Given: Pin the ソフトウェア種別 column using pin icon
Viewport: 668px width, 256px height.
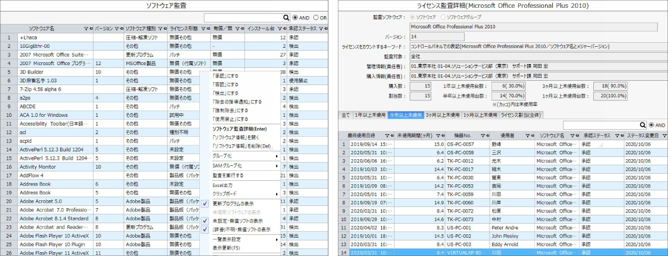Looking at the screenshot, I should (165, 28).
